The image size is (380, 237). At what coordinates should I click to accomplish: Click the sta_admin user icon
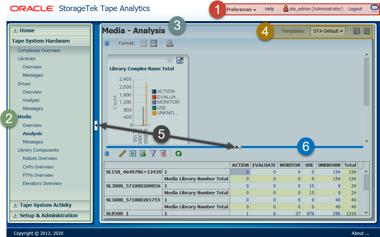[286, 9]
